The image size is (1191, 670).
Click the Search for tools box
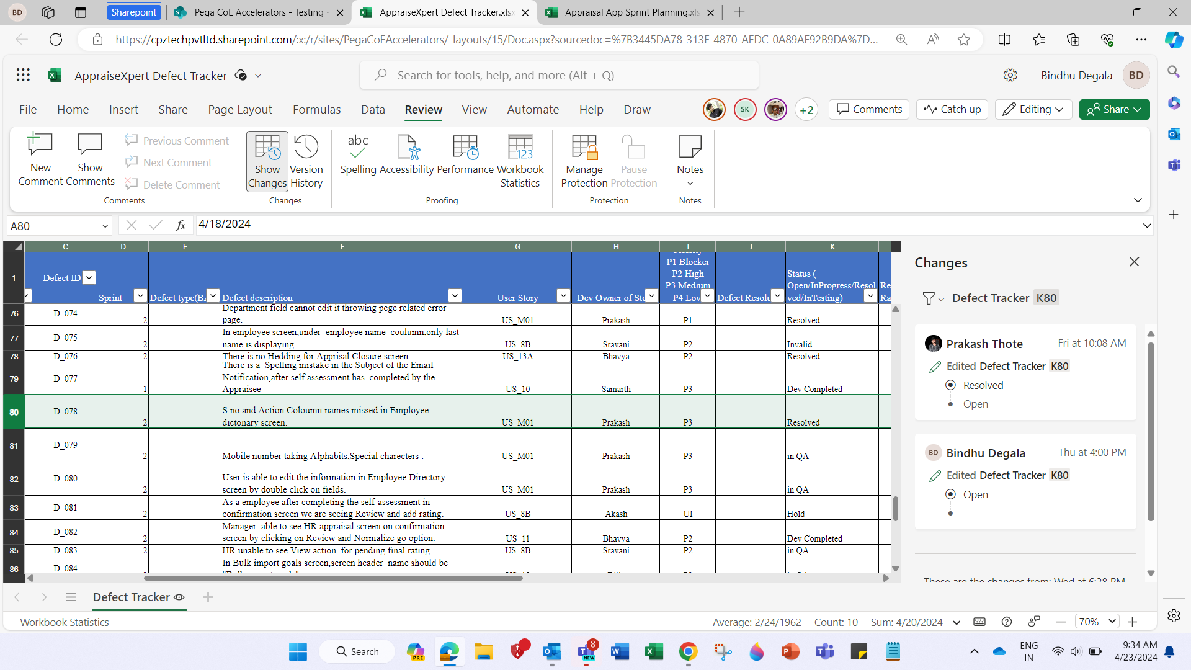click(559, 75)
